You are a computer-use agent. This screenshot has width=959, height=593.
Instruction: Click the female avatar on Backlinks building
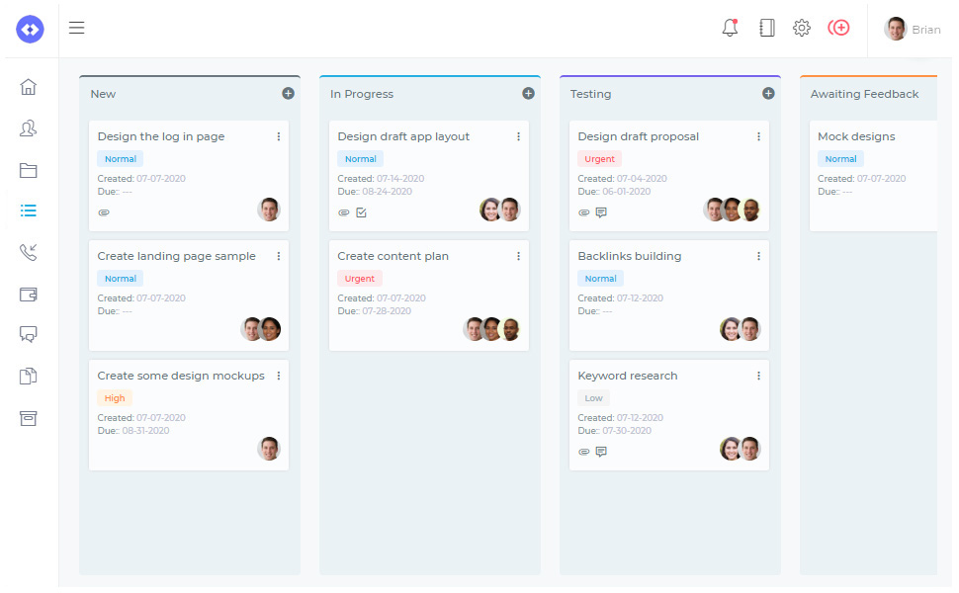[731, 329]
